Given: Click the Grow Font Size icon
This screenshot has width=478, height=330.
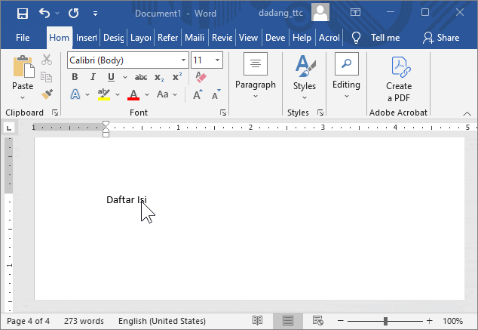Looking at the screenshot, I should [197, 94].
